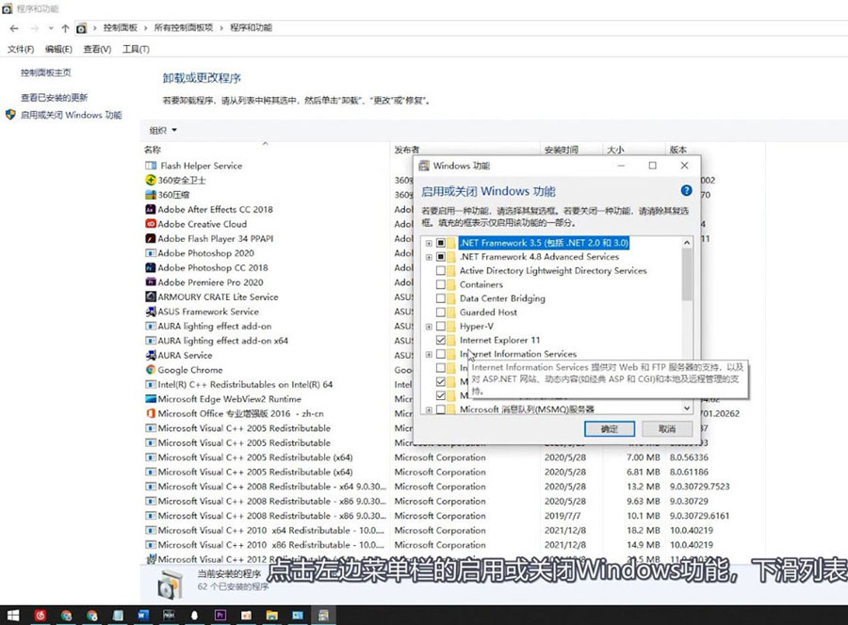Expand the .NET Framework 3.5 tree node
This screenshot has height=625, width=848.
tap(429, 243)
